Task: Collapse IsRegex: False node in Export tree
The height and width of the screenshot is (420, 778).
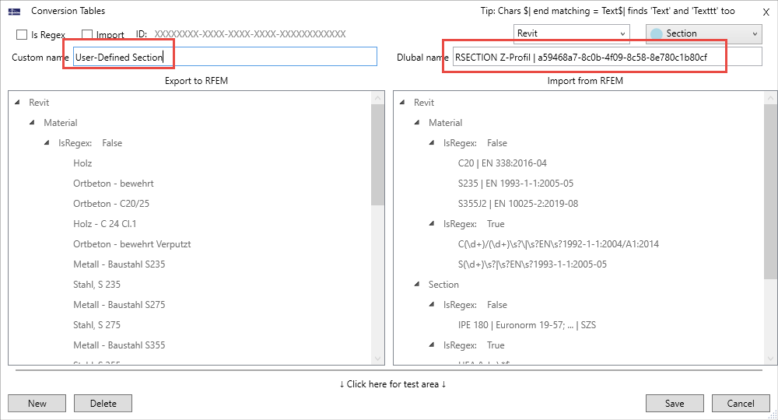Action: tap(47, 143)
